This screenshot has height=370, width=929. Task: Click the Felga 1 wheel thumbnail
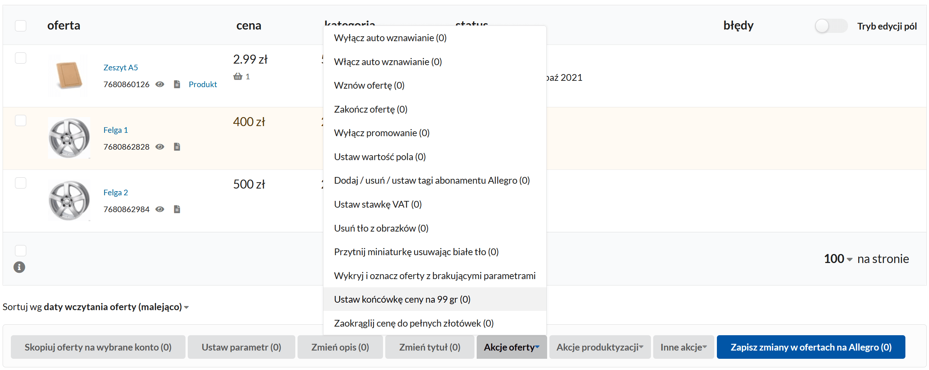tap(69, 138)
